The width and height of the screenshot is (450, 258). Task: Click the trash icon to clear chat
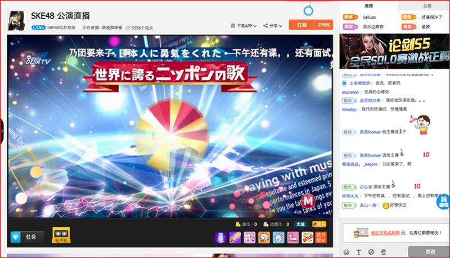[384, 252]
